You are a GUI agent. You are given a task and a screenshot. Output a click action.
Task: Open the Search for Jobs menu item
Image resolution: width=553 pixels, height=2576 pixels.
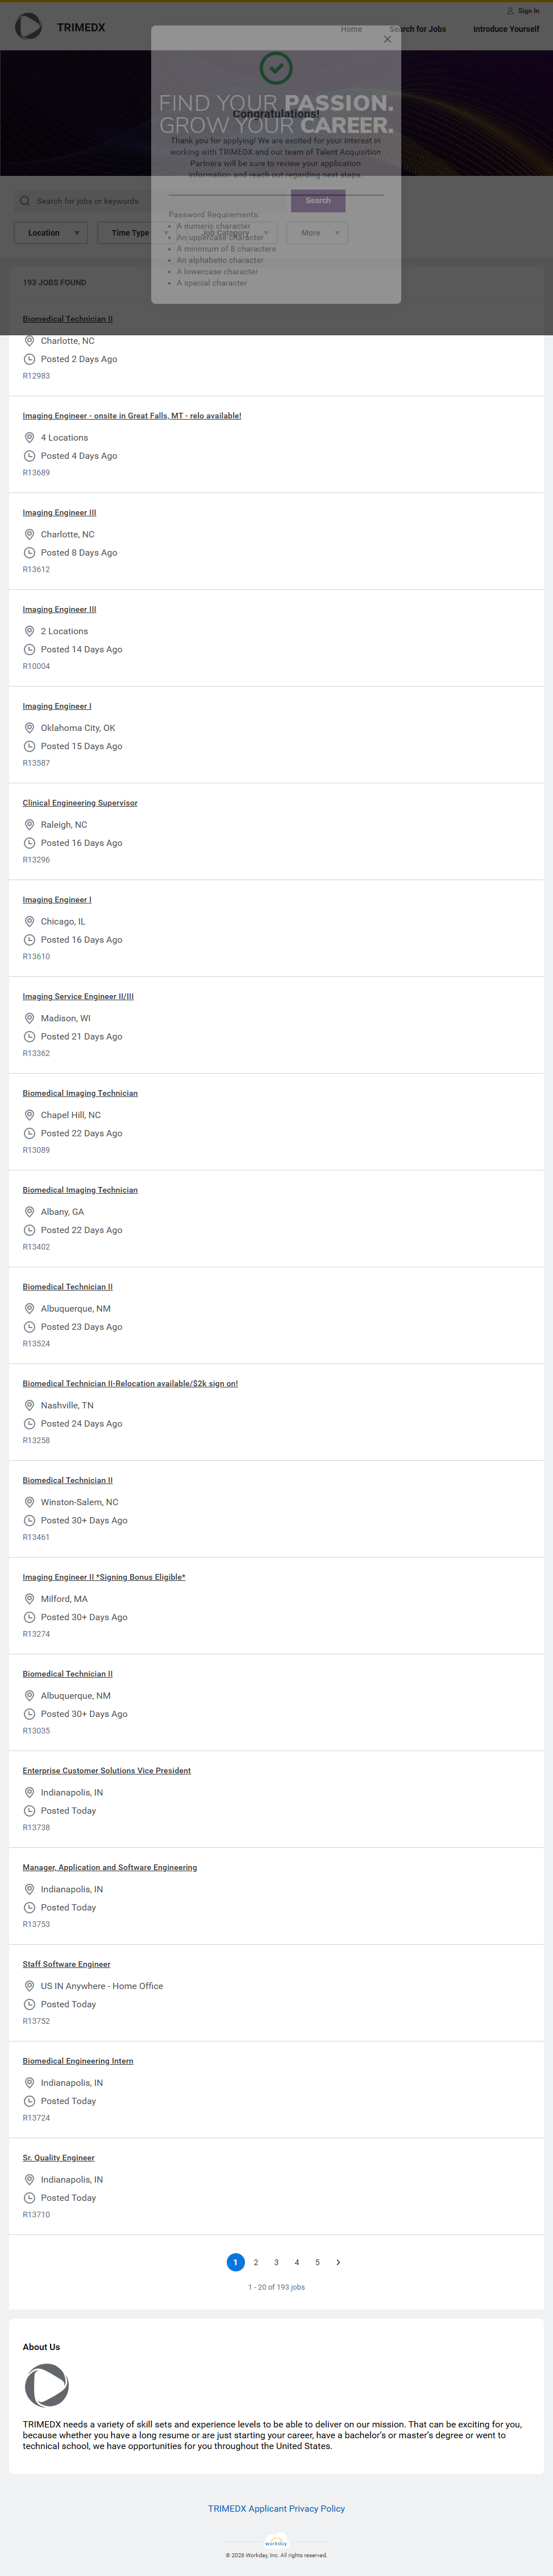tap(417, 29)
